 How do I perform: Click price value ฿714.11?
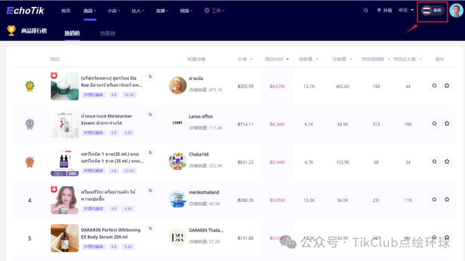(245, 124)
